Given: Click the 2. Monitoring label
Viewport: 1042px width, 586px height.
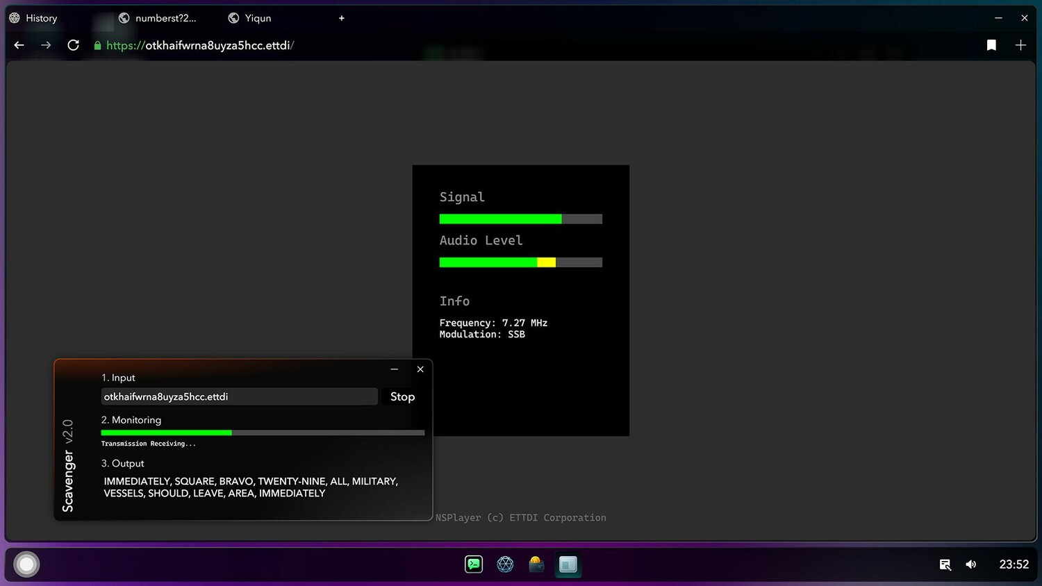Looking at the screenshot, I should (131, 420).
